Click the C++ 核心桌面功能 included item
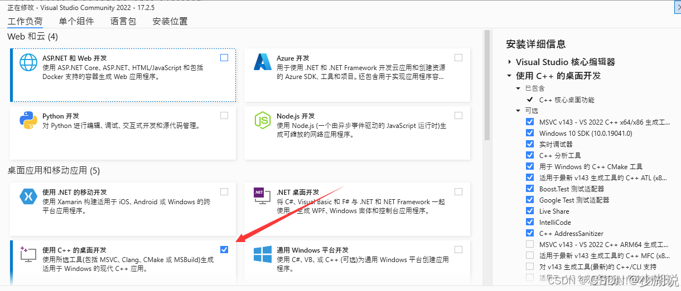 (567, 100)
